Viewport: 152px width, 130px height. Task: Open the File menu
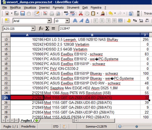pyautogui.click(x=5, y=8)
